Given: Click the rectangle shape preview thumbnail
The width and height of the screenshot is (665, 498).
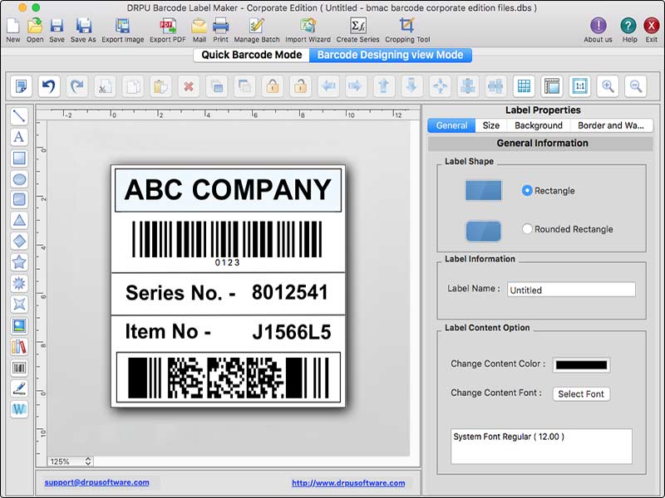Looking at the screenshot, I should (x=483, y=191).
